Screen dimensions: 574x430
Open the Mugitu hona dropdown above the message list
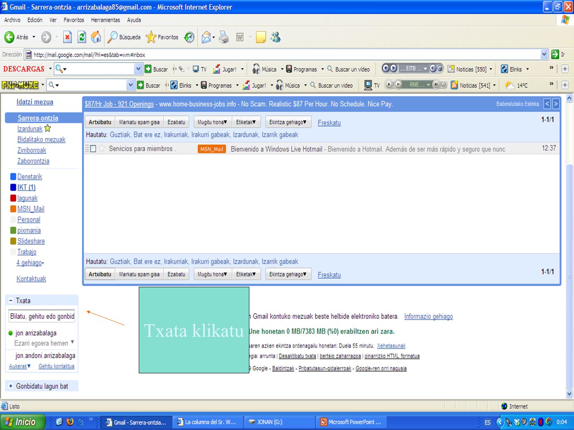[x=212, y=122]
